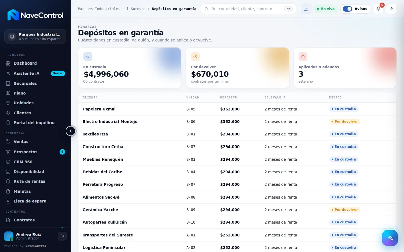Navigate to Unidades
404x252 pixels.
(x=35, y=103)
